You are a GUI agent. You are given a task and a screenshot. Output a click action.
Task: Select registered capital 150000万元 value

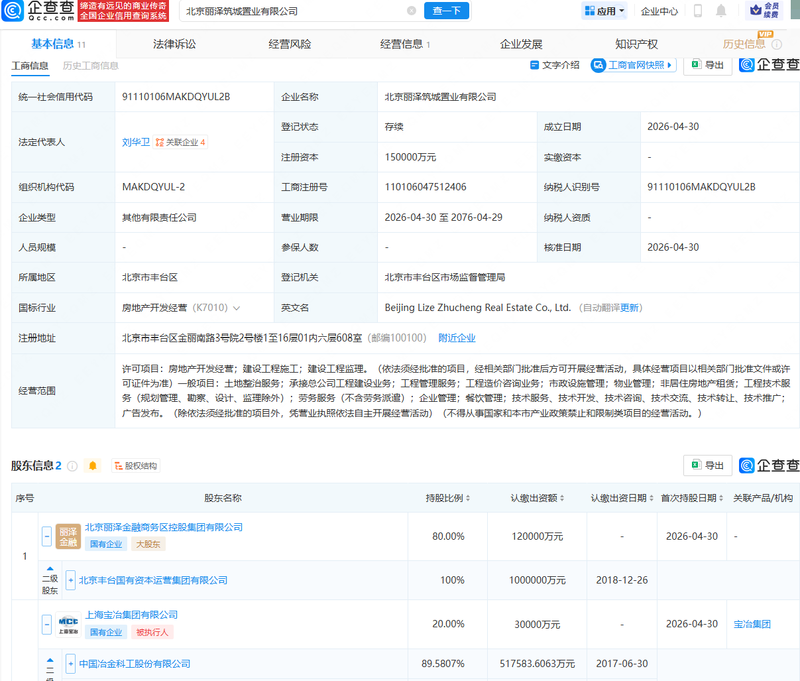[x=410, y=157]
